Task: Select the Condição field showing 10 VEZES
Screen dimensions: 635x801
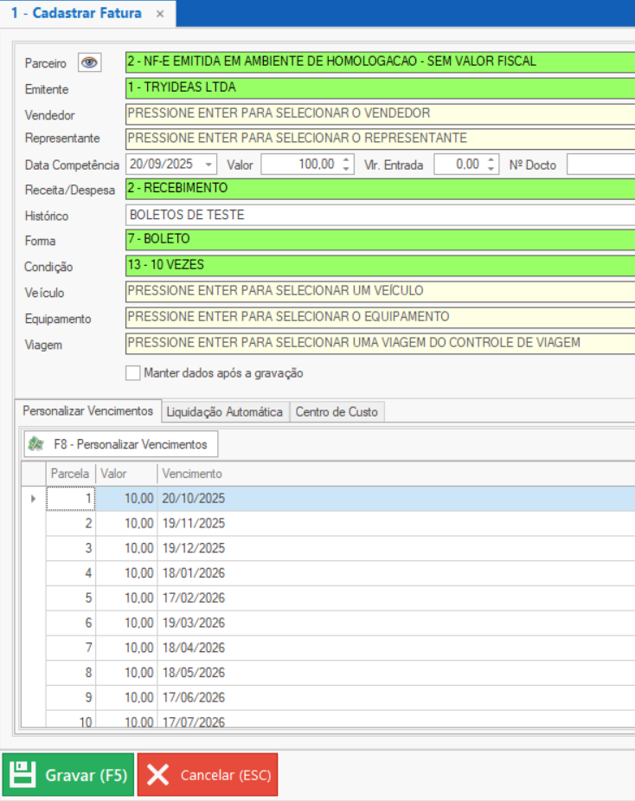Action: [x=381, y=265]
